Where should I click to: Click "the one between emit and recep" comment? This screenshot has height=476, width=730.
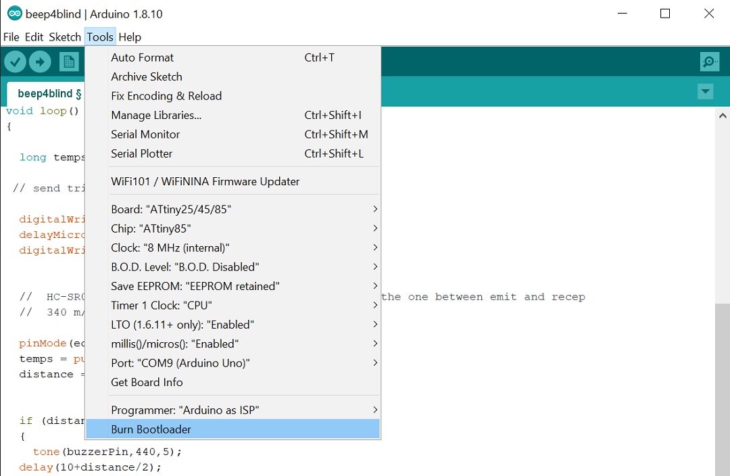[483, 297]
